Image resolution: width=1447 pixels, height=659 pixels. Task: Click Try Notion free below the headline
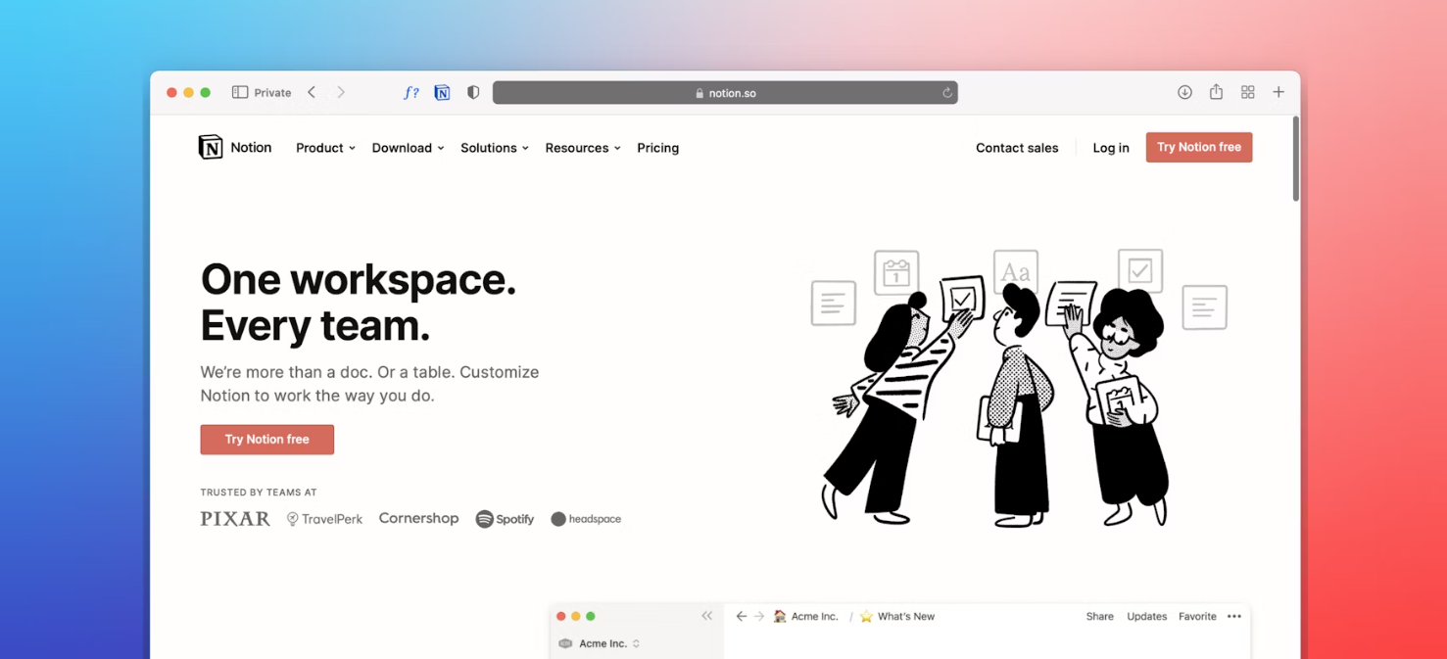pyautogui.click(x=267, y=440)
